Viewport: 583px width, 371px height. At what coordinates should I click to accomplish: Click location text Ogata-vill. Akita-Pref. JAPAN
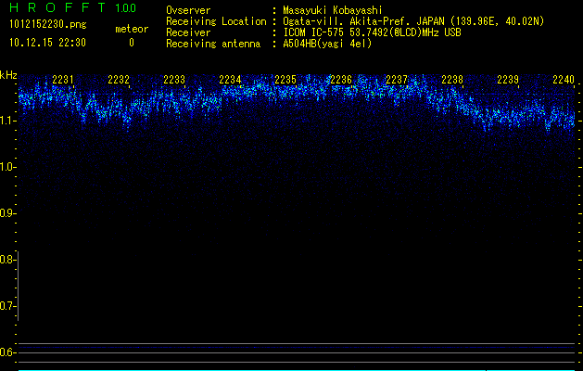click(363, 21)
